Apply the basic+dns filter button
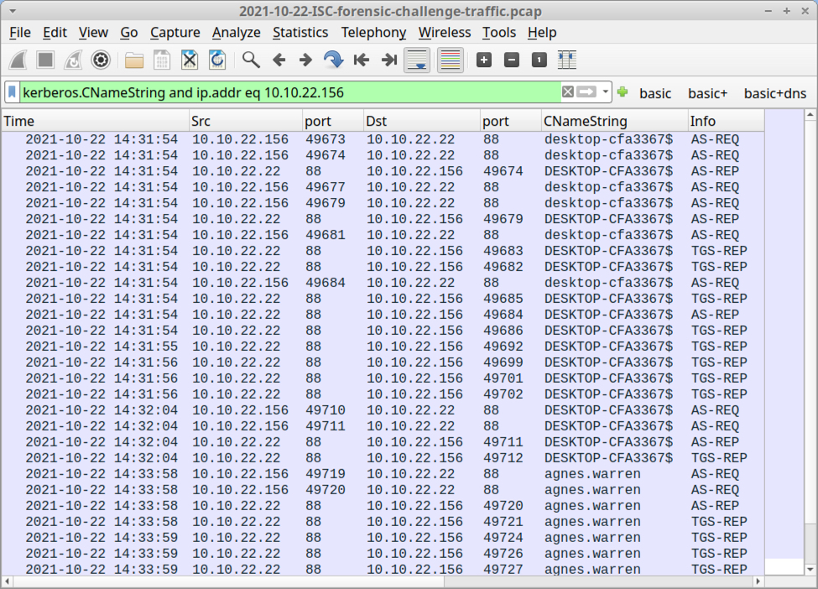 coord(774,93)
